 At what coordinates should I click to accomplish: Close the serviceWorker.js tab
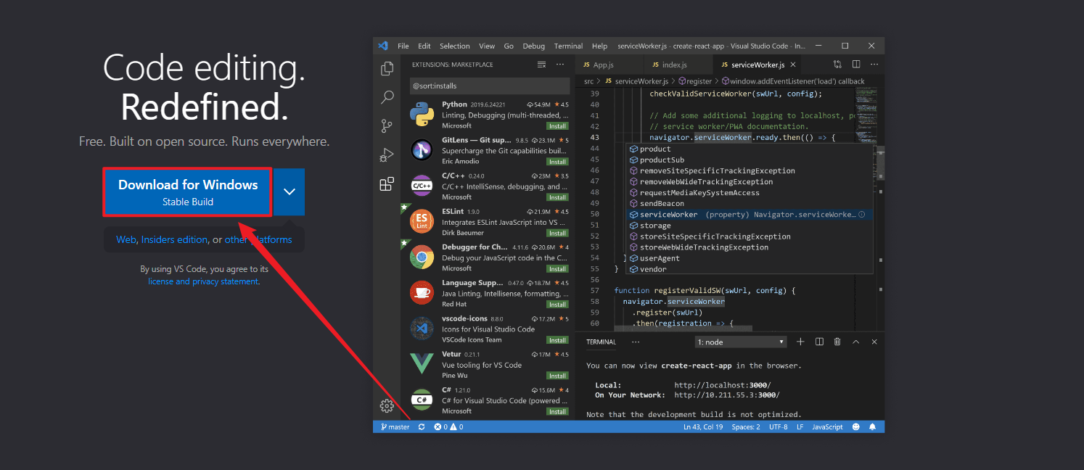(794, 65)
